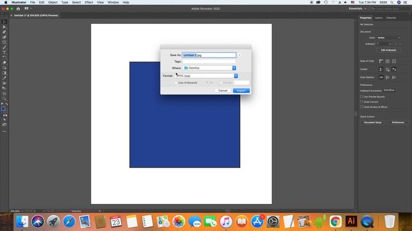Viewport: 412px width, 231px height.
Task: Open Spotlight search in menu bar
Action: tap(391, 3)
